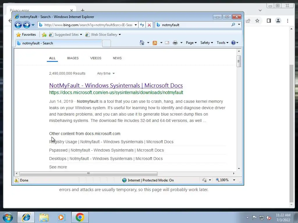Click the muted volume tray icon
298x223 pixels.
click(269, 217)
